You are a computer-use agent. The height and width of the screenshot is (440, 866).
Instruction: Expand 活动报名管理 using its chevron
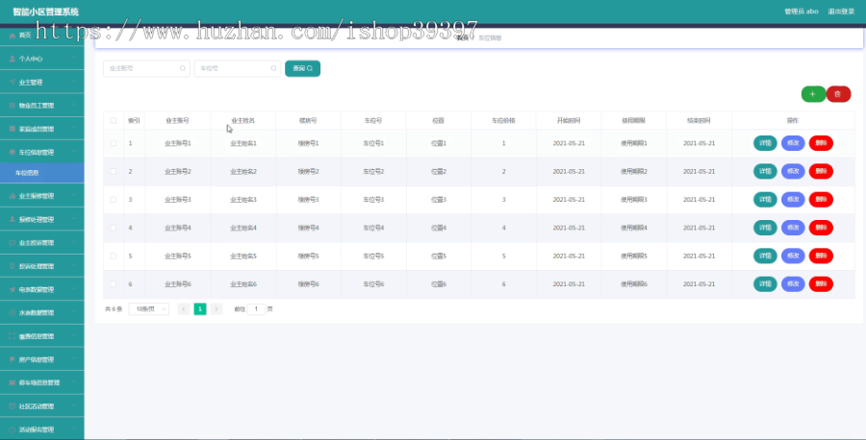pyautogui.click(x=74, y=429)
